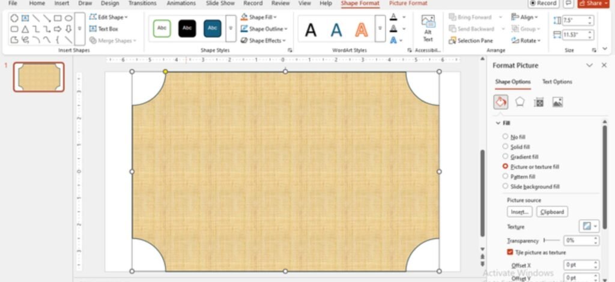Viewport: 615px width, 282px height.
Task: Open Rotate dropdown in Arrange group
Action: point(526,40)
